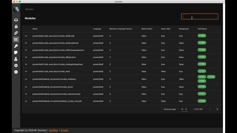Image resolution: width=237 pixels, height=133 pixels.
Task: Select powershell/code_execution/invoke_metasploitpayload module name
Action: tap(57, 64)
